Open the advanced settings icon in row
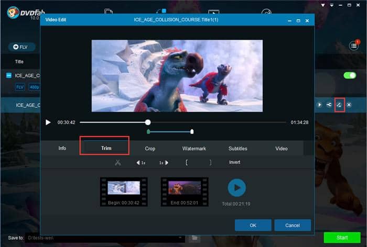The image size is (367, 247). [x=329, y=105]
